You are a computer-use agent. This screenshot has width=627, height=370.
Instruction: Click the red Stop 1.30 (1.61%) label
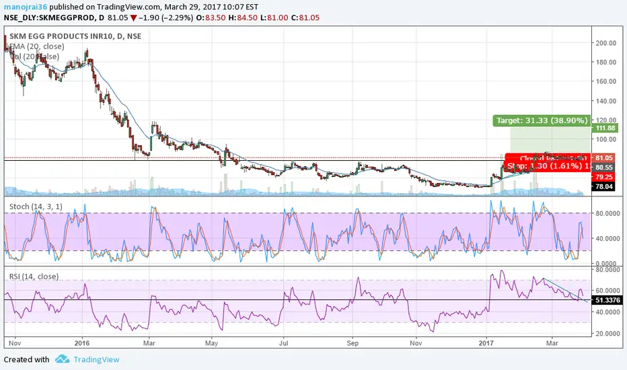coord(548,165)
